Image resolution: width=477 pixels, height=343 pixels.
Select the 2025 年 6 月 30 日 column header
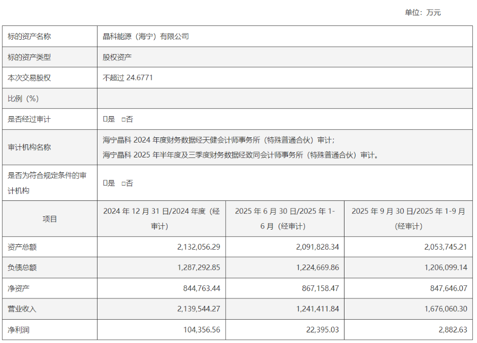pos(285,219)
